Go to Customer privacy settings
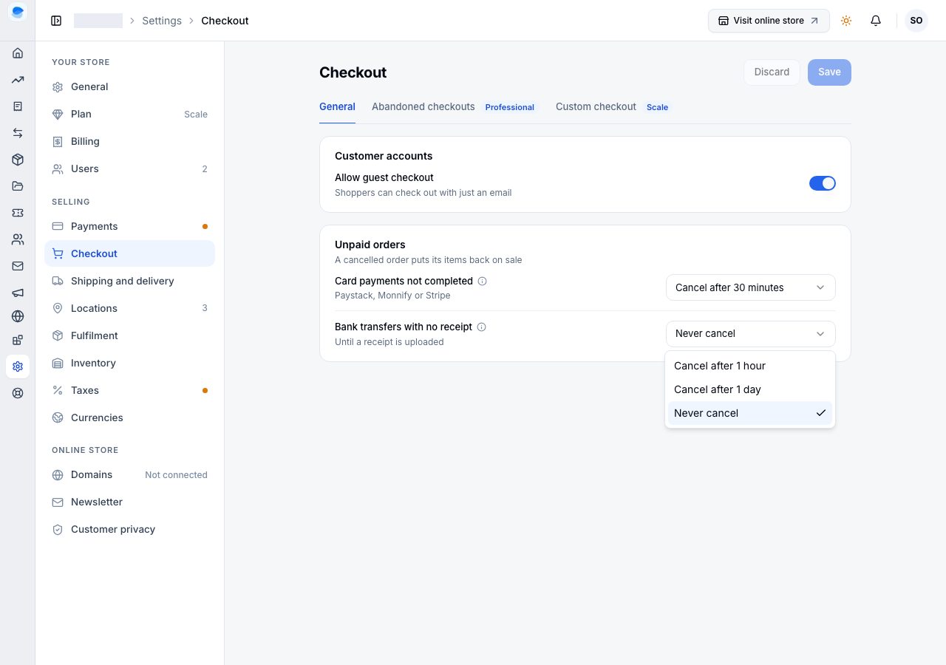Viewport: 946px width, 665px height. (130, 529)
